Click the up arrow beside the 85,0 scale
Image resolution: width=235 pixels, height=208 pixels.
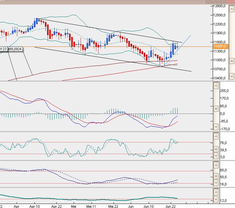(x=216, y=165)
